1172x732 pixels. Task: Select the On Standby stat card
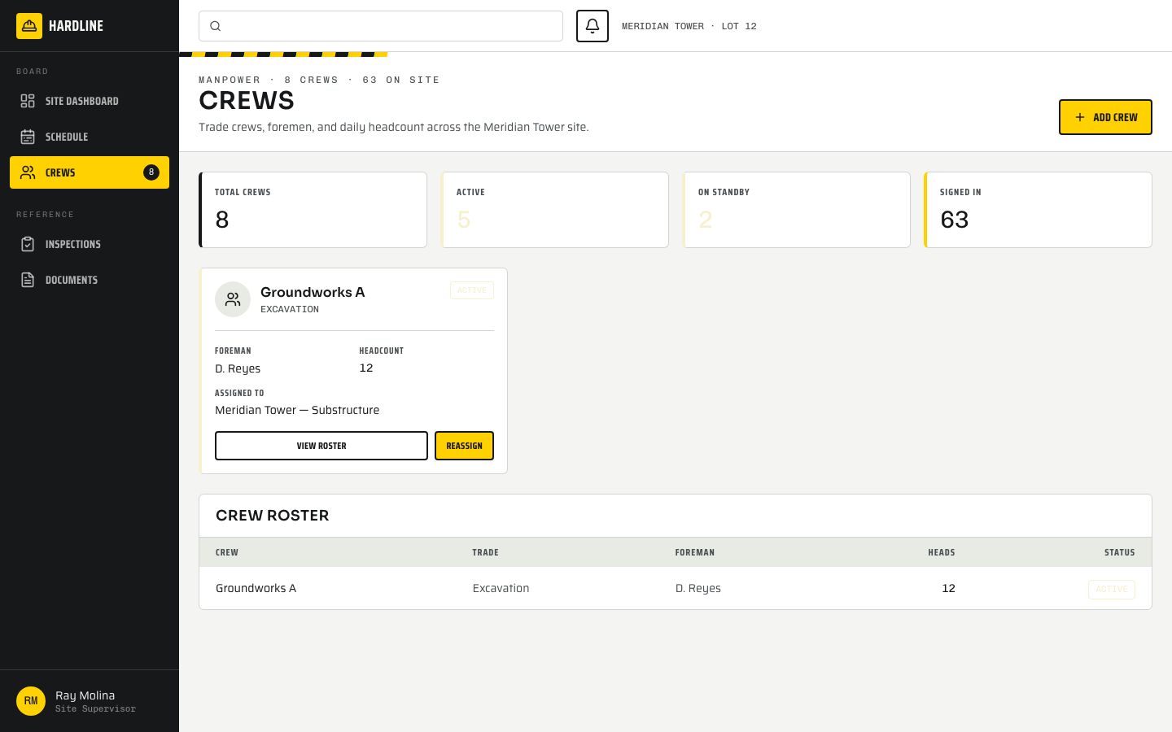click(x=796, y=210)
